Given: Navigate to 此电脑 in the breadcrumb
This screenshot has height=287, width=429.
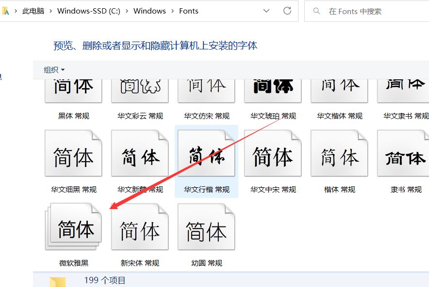Looking at the screenshot, I should click(x=33, y=11).
